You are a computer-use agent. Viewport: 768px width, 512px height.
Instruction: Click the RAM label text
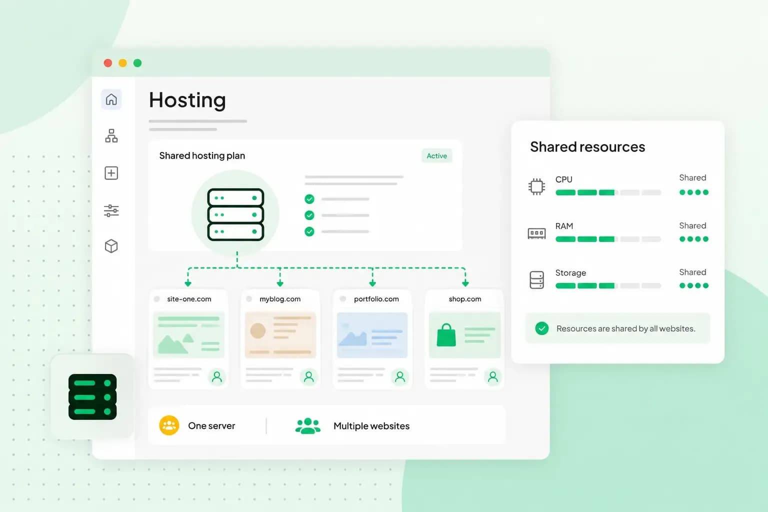point(564,226)
